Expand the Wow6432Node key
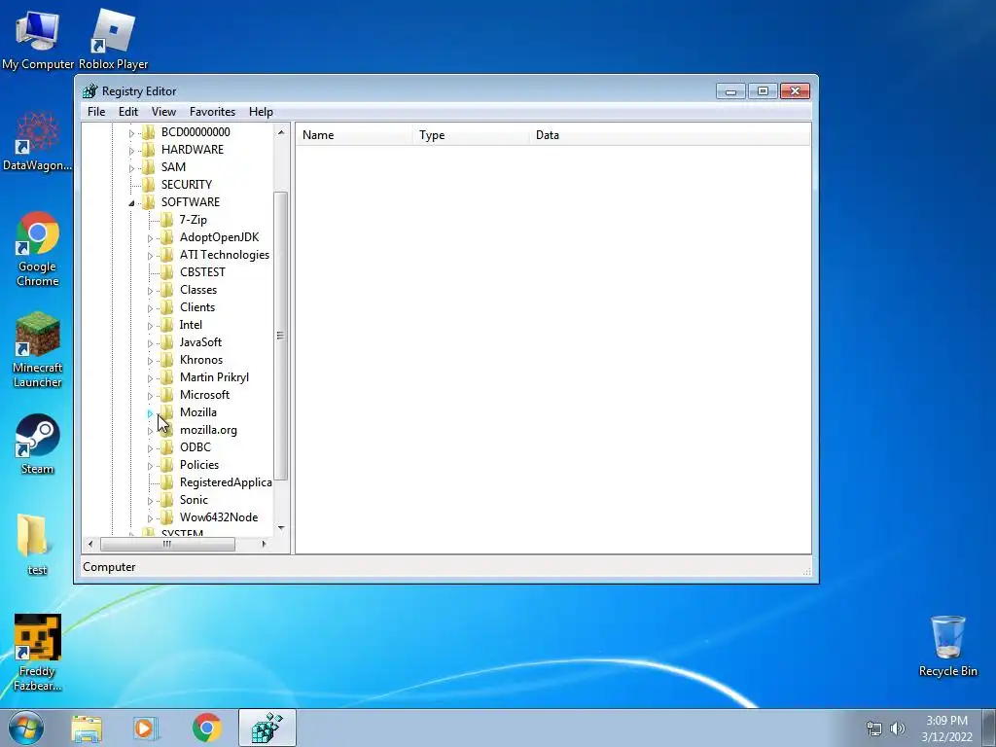The width and height of the screenshot is (996, 747). coord(150,518)
